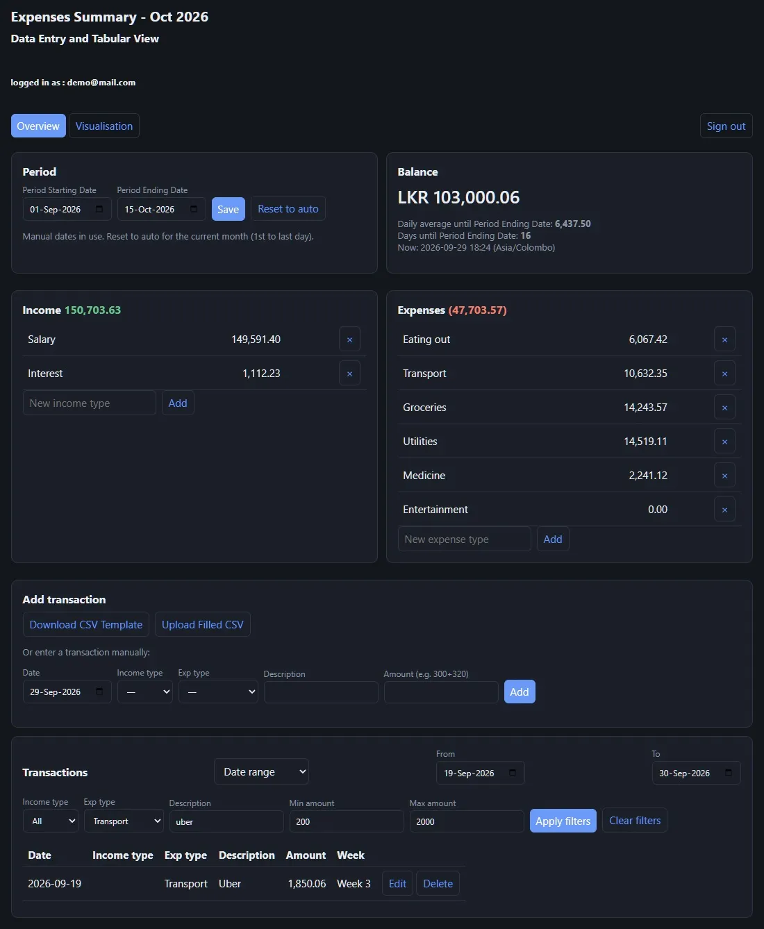Edit the Uber transaction
Viewport: 764px width, 929px height.
[x=397, y=883]
